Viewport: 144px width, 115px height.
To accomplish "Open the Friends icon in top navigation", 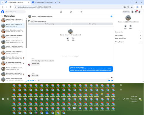I will coord(71,12).
